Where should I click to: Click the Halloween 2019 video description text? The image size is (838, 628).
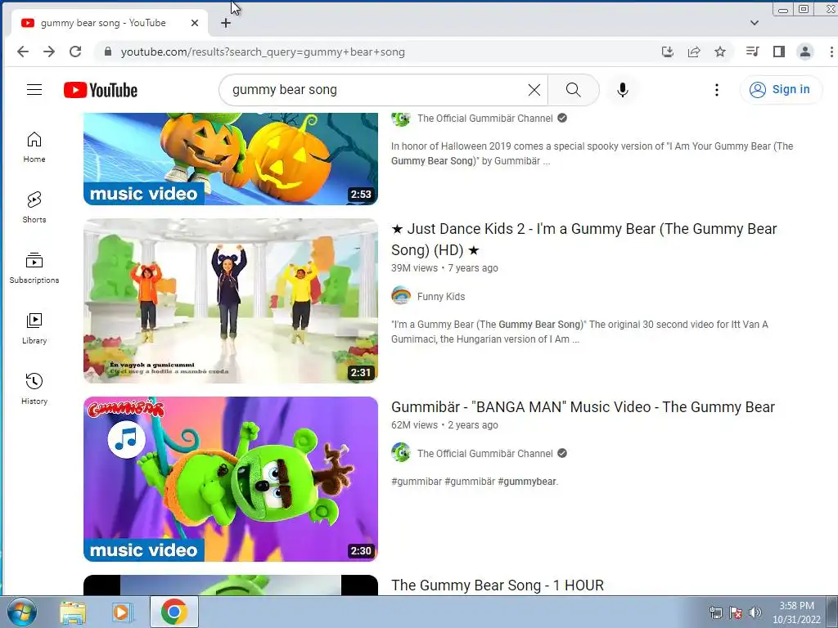point(592,153)
